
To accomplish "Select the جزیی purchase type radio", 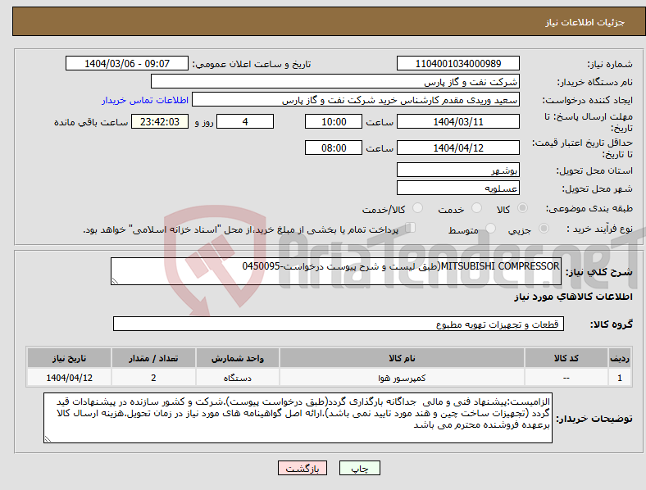I will 544,228.
